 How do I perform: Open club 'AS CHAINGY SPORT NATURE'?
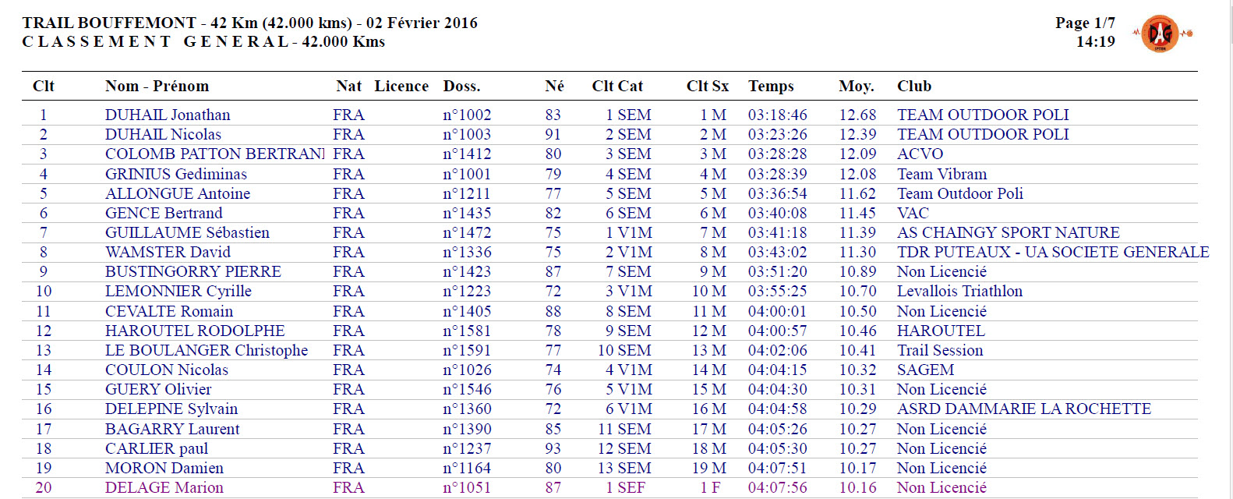coord(1008,232)
